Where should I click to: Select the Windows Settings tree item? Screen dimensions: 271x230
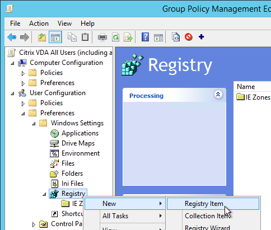(77, 123)
